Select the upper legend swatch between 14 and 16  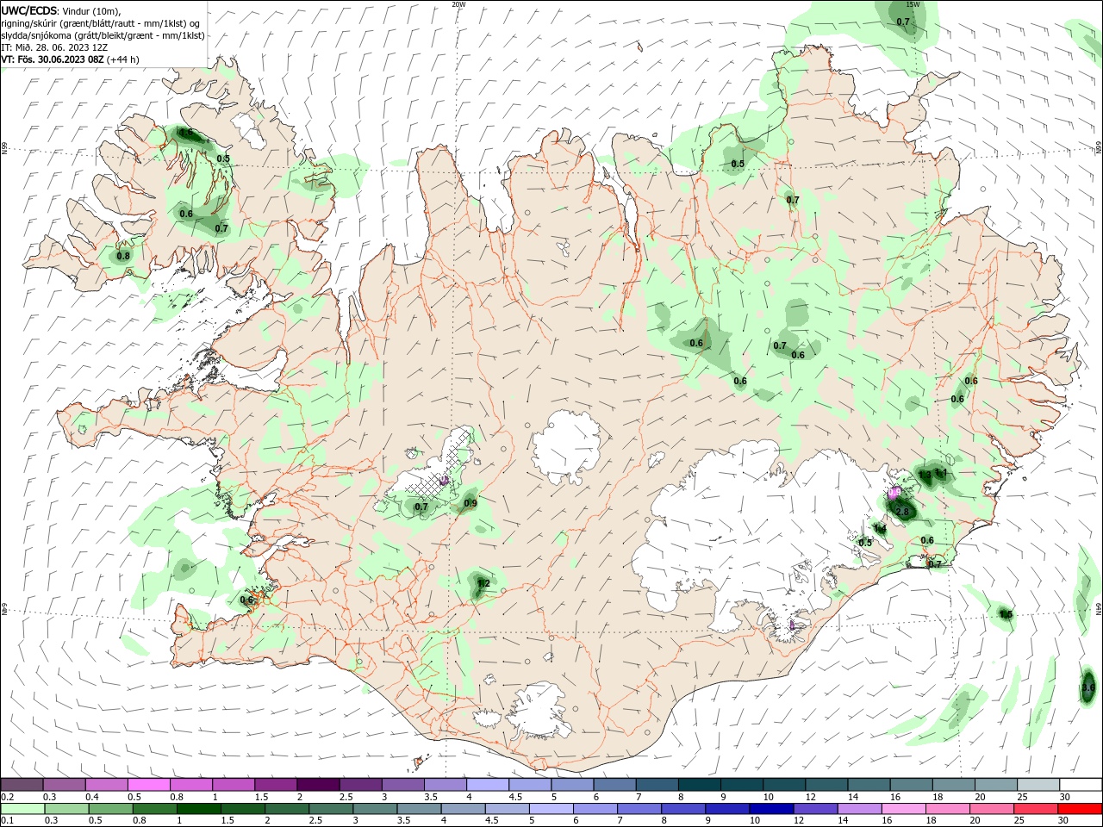coord(869,785)
